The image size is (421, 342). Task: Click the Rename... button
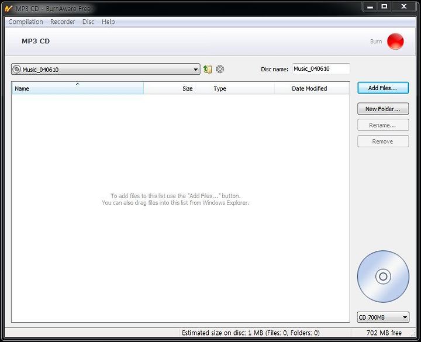383,125
